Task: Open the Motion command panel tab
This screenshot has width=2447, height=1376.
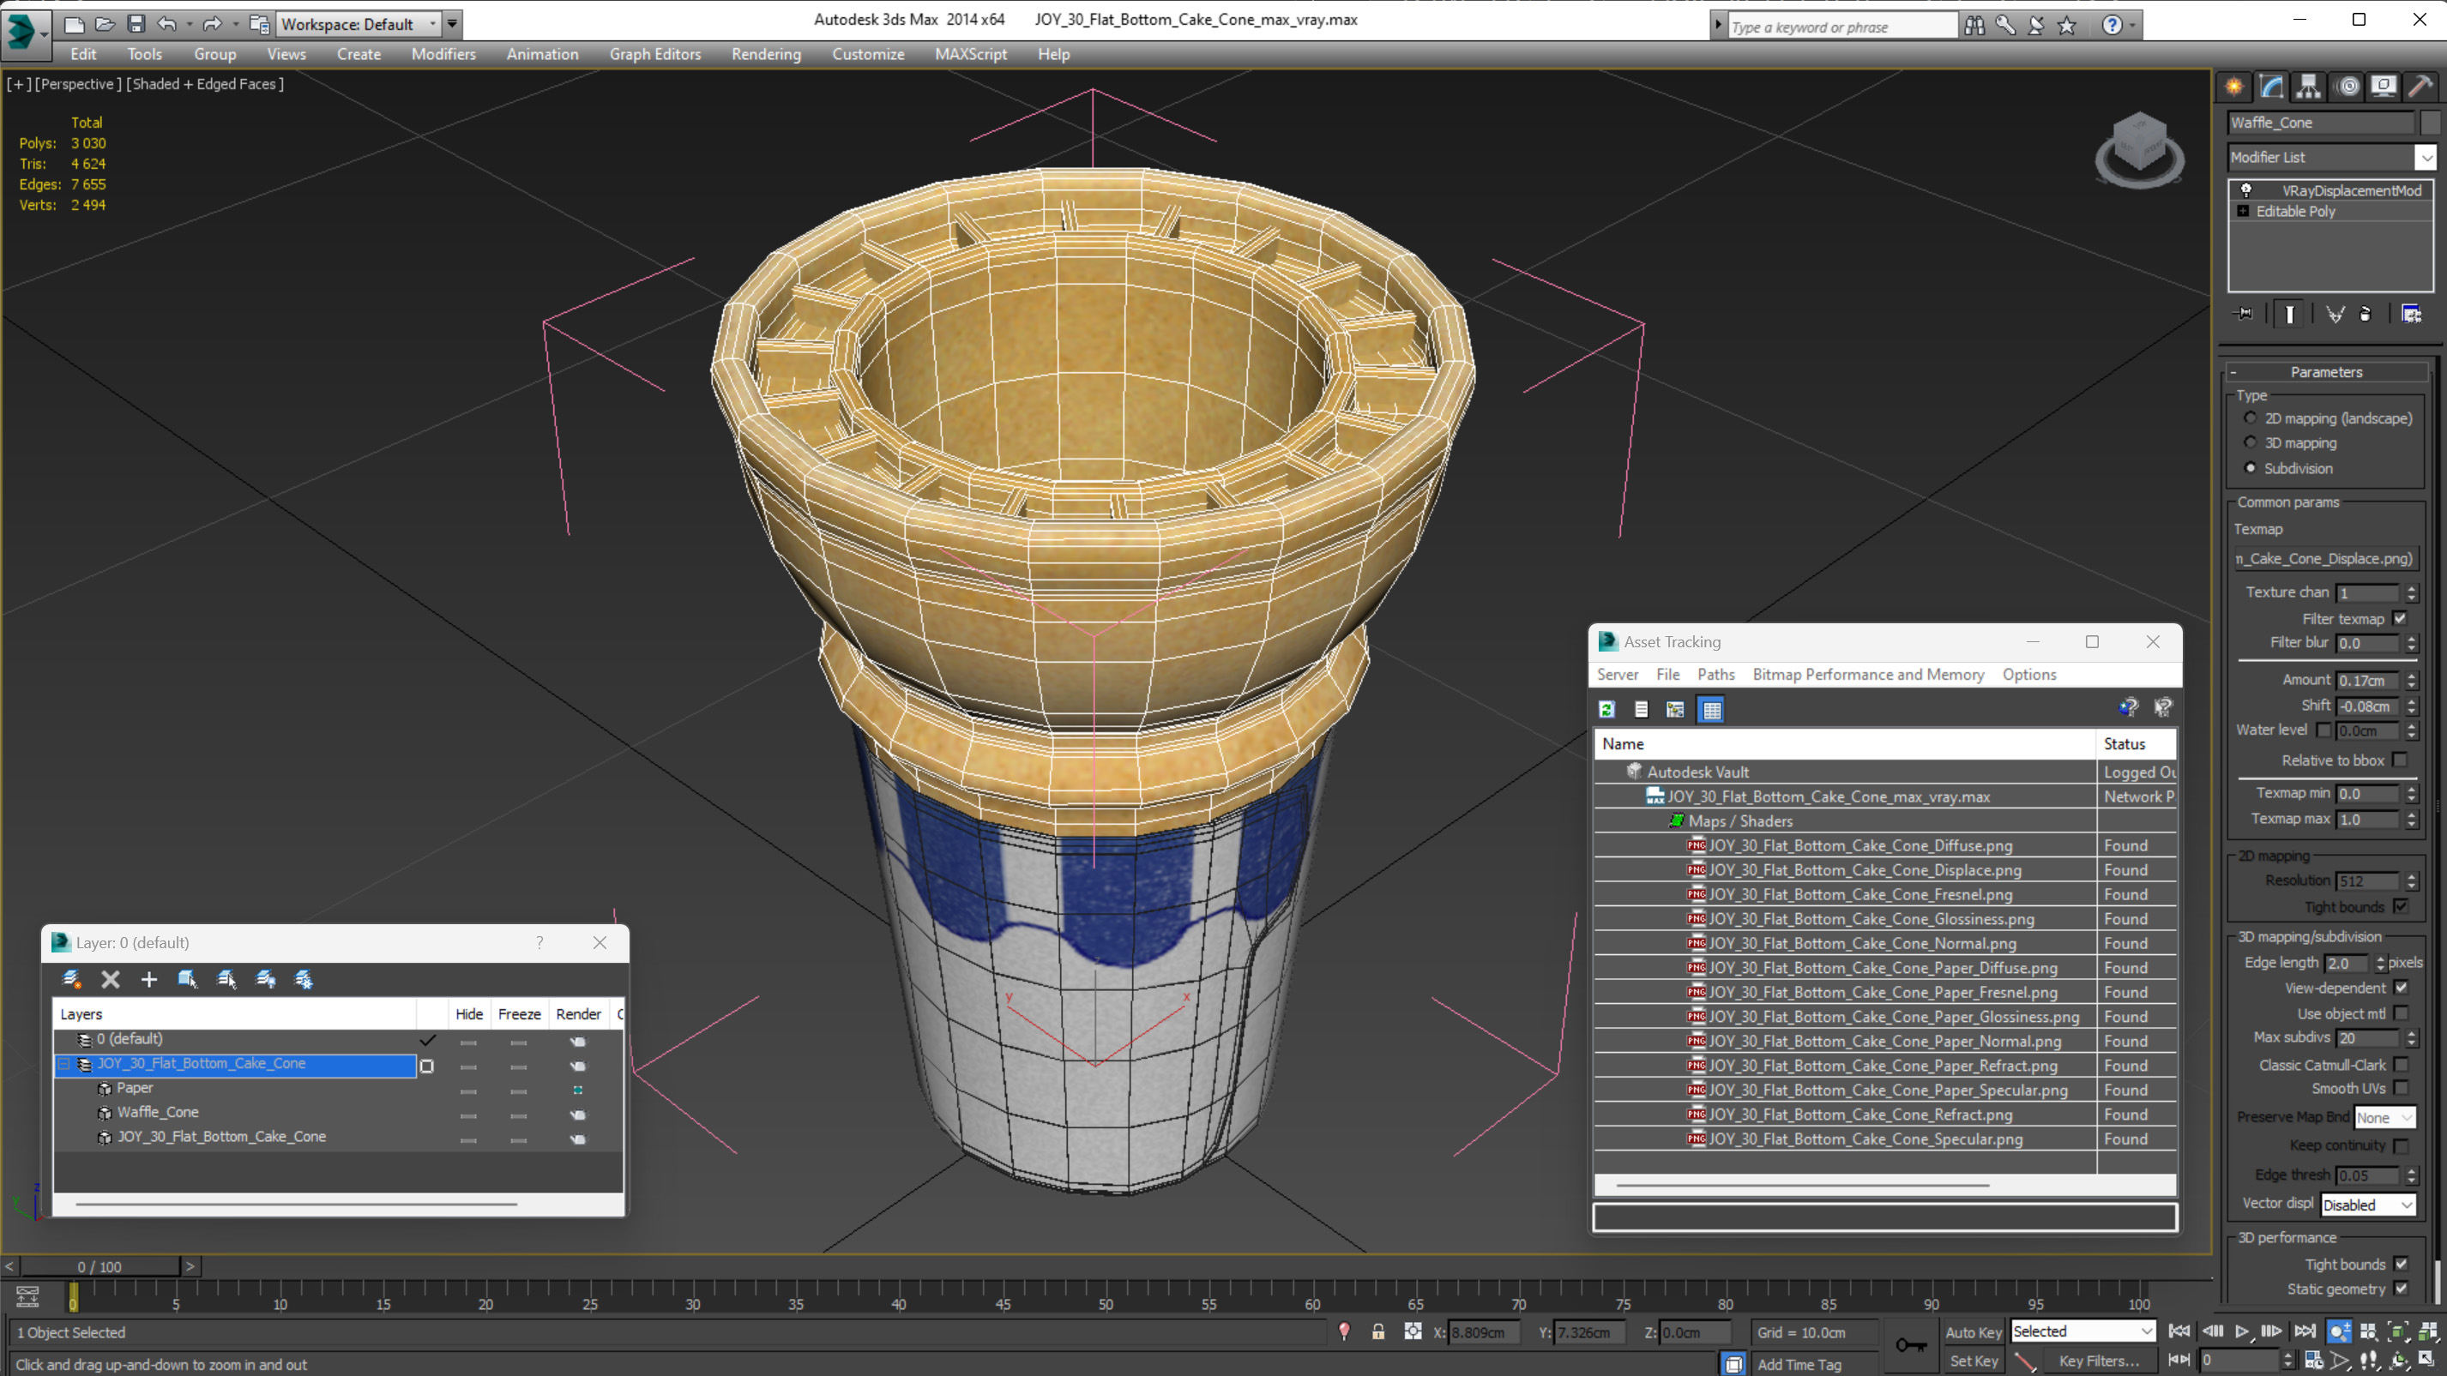Action: pos(2348,87)
